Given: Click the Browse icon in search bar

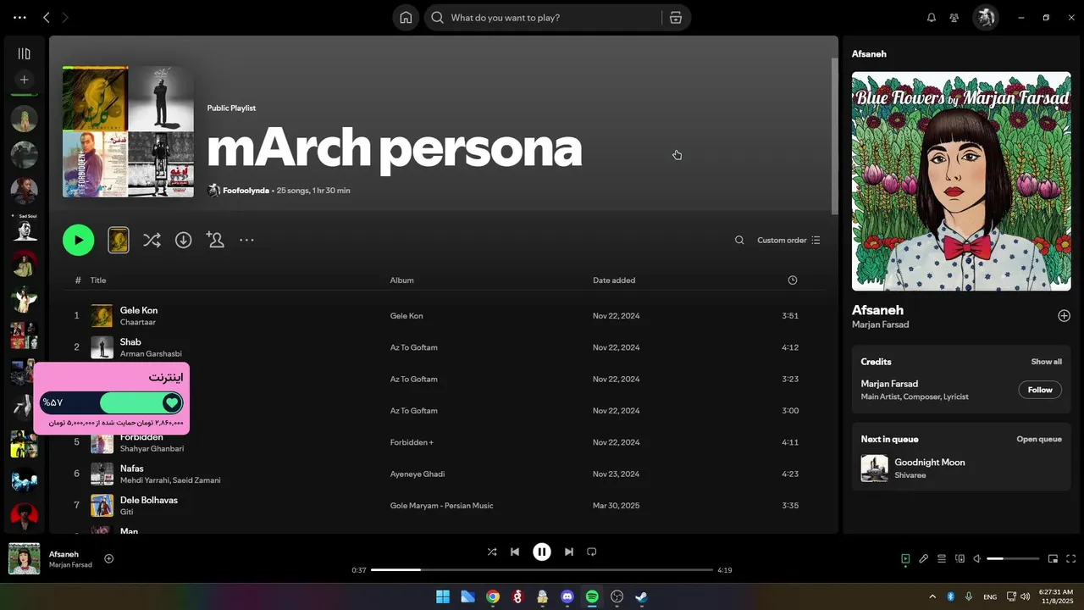Looking at the screenshot, I should point(676,18).
